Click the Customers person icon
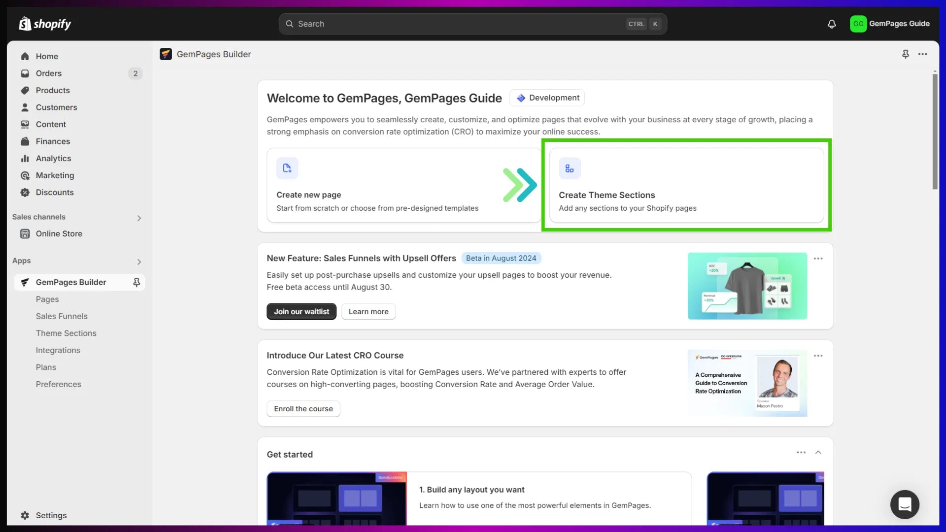The width and height of the screenshot is (946, 532). coord(25,107)
